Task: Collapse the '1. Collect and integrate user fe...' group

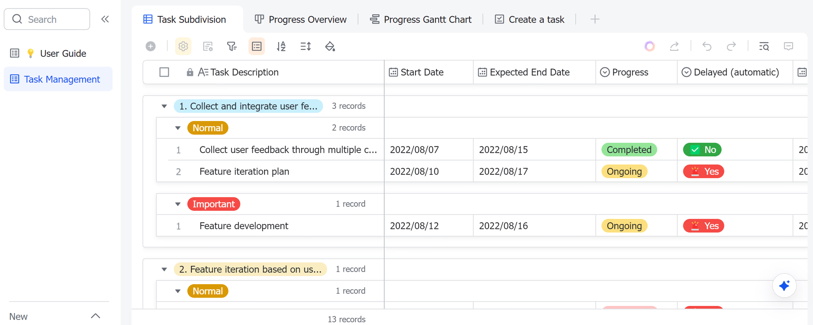Action: tap(164, 106)
